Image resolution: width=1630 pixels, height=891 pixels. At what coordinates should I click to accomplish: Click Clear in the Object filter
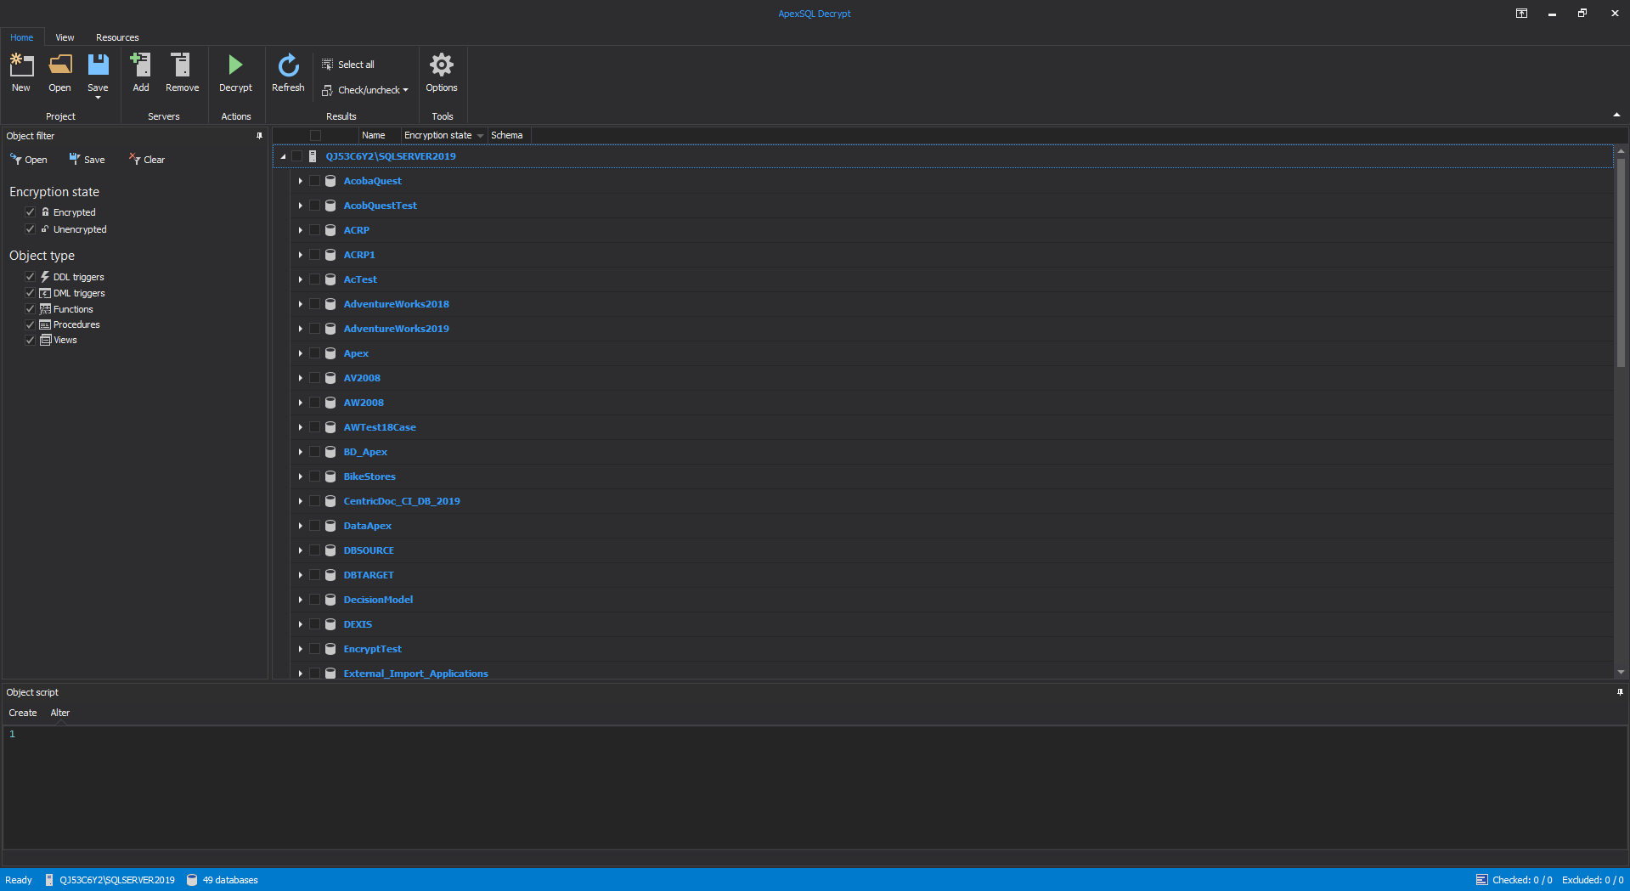tap(147, 160)
